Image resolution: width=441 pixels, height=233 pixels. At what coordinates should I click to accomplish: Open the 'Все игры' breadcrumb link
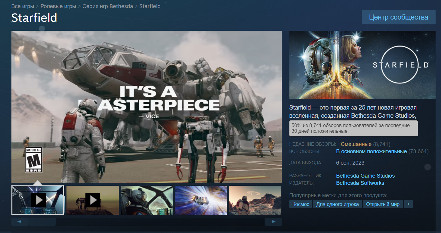[23, 6]
